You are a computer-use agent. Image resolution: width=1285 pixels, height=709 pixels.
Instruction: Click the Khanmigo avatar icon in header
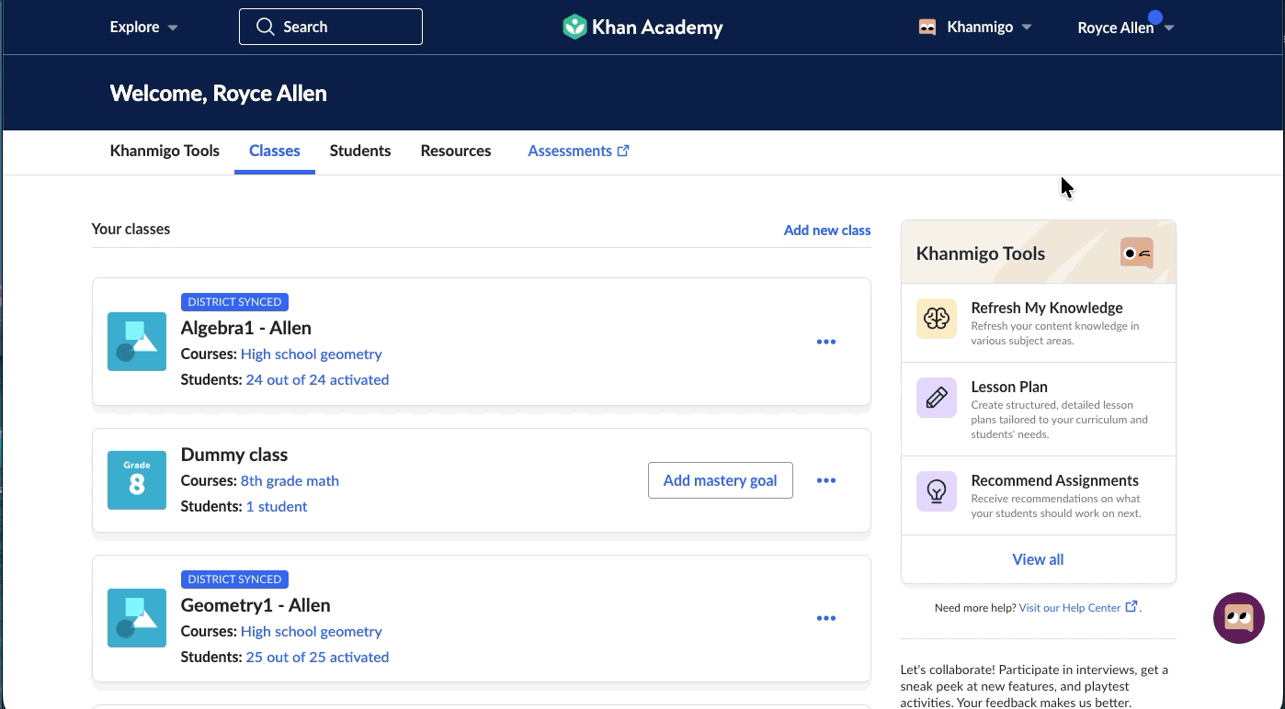[927, 27]
